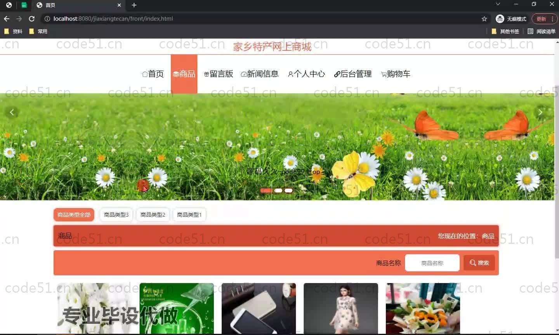
Task: Show next carousel banner slide
Action: click(x=540, y=112)
